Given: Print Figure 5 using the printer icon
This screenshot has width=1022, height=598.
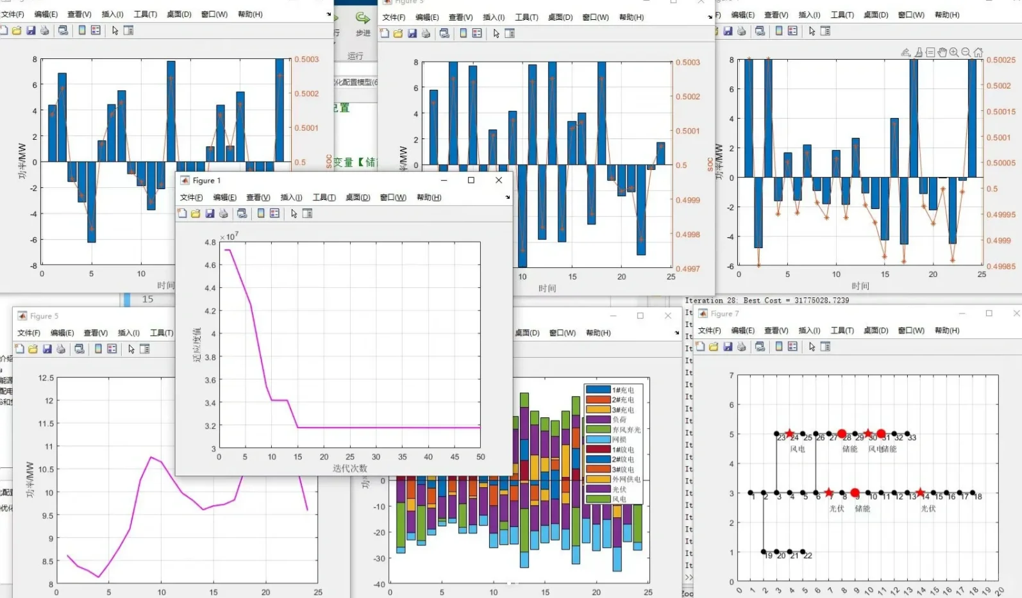Looking at the screenshot, I should point(60,349).
